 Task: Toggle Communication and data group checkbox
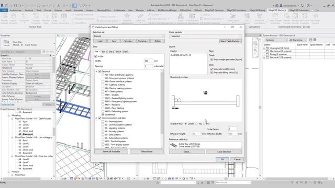point(99,118)
